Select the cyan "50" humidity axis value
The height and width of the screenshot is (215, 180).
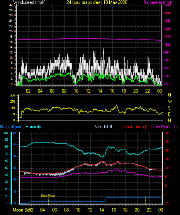click(x=7, y=168)
